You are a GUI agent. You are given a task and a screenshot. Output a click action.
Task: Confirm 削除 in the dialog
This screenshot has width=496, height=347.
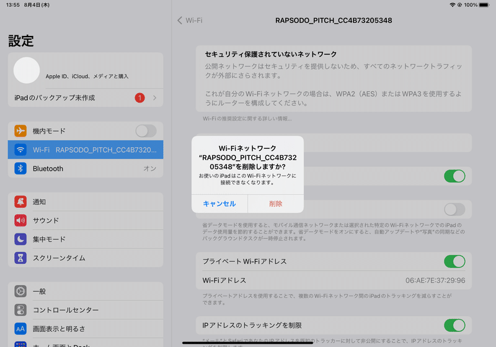click(x=276, y=204)
